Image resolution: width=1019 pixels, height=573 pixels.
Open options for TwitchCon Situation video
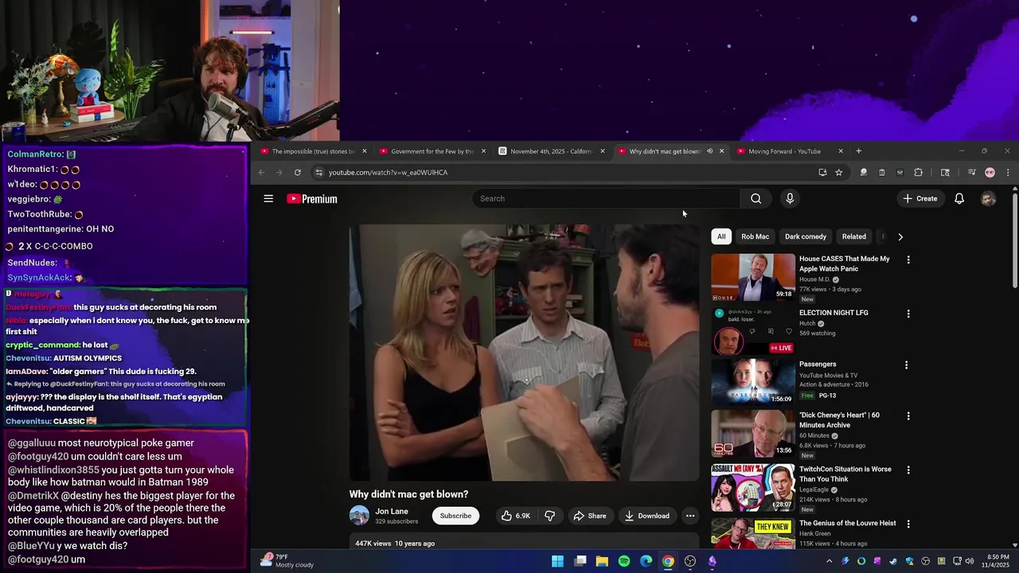point(908,470)
